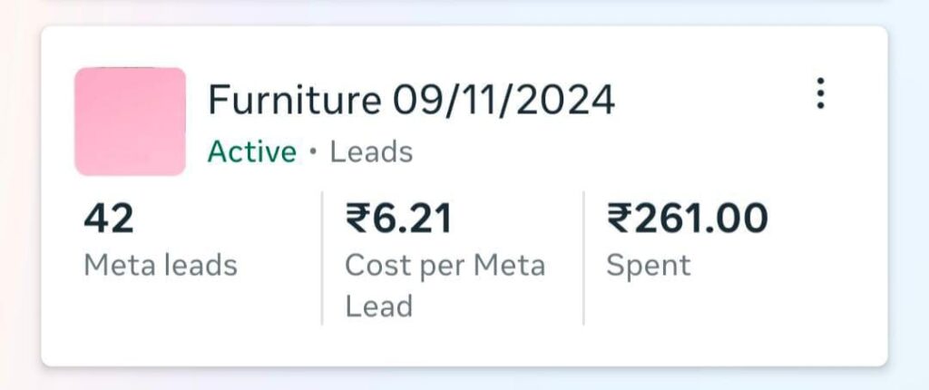Open the Furniture 09/11/2024 campaign title
The image size is (929, 390).
click(411, 100)
